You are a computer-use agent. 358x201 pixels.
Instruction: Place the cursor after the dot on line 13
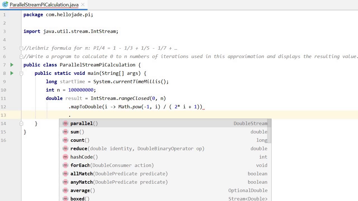[71, 115]
